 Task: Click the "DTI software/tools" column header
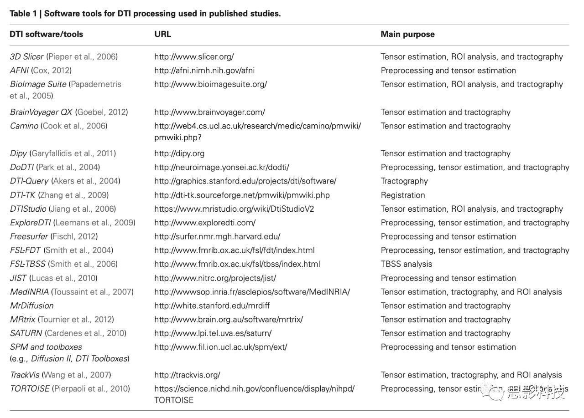[47, 34]
